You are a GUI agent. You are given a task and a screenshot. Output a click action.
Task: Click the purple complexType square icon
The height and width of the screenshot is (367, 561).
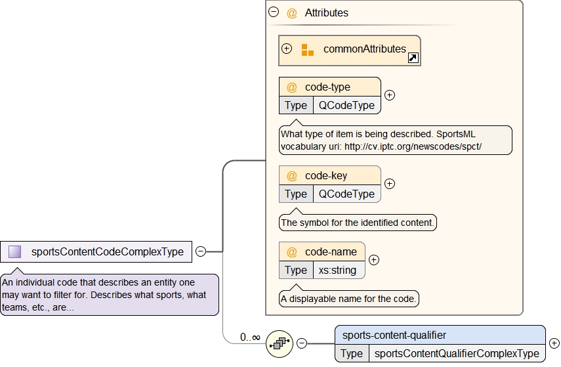tap(14, 251)
